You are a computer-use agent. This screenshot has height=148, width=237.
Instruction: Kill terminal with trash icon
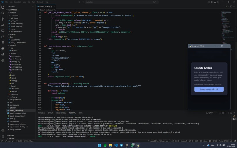coord(223,113)
